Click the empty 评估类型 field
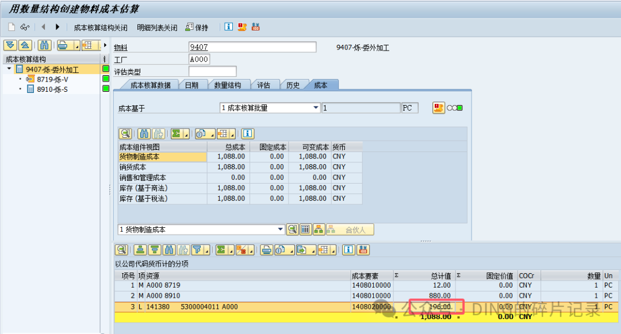Image resolution: width=621 pixels, height=334 pixels. [213, 72]
